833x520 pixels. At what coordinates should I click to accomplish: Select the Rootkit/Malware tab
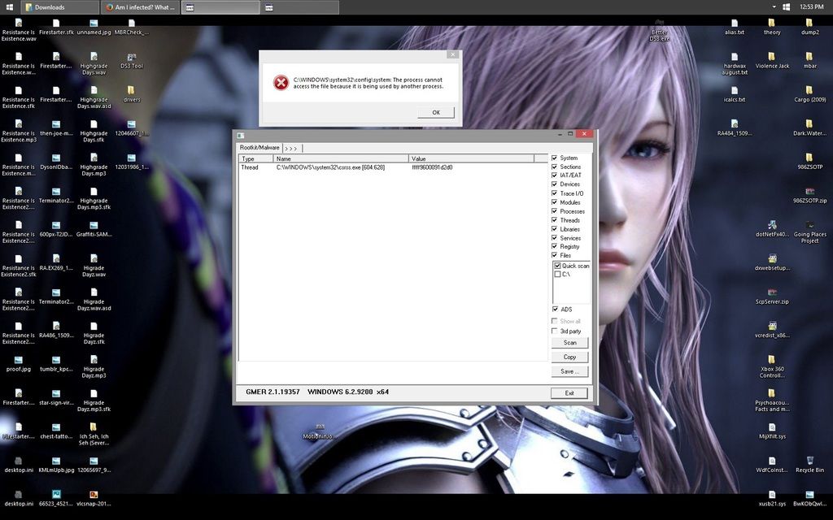coord(259,148)
